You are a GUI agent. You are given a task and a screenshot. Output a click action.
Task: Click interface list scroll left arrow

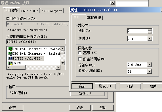tap(9, 67)
